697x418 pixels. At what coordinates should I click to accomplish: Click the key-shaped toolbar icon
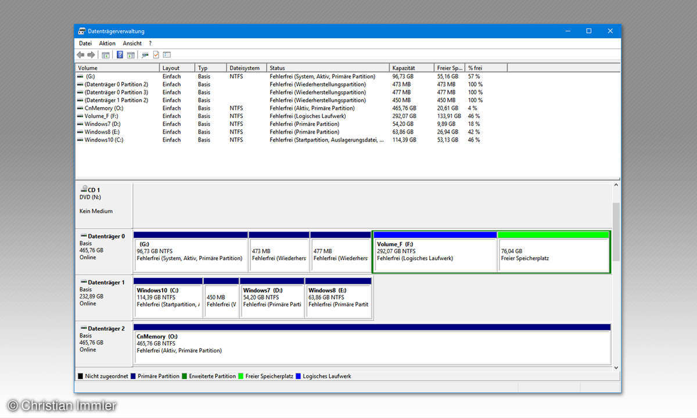coord(145,55)
